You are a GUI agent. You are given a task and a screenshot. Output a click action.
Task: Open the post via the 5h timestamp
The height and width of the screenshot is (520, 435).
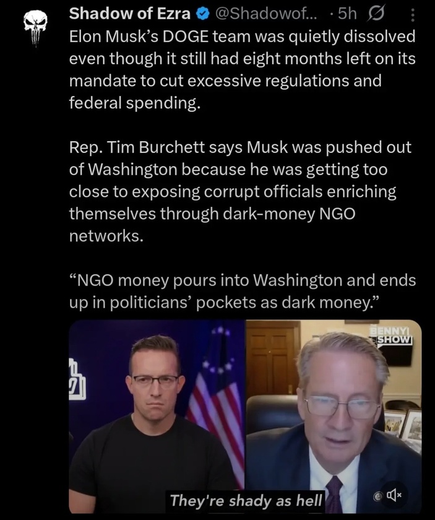(347, 14)
